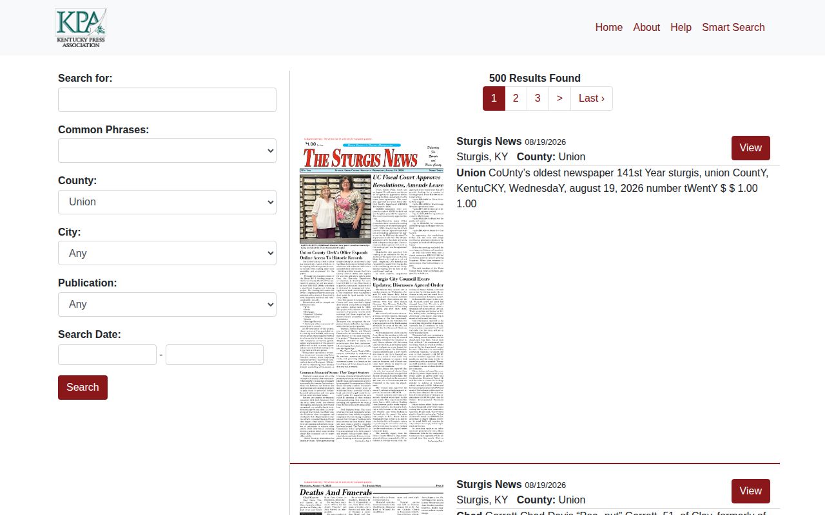This screenshot has height=515, width=825.
Task: Open the Deaths And Funerals page thumbnail
Action: click(371, 497)
